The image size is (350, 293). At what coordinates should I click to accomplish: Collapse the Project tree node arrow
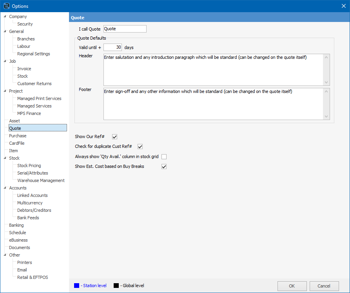click(5, 91)
